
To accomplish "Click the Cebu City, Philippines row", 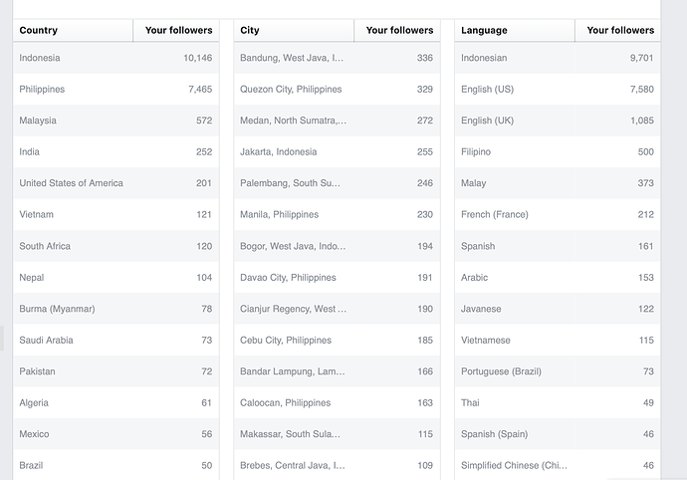I will coord(286,341).
